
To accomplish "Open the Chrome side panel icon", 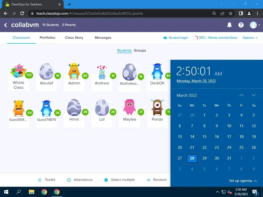I will click(x=241, y=13).
